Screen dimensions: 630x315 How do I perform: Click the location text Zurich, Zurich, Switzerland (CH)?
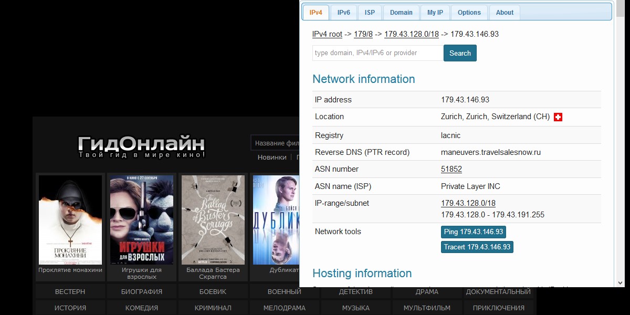point(496,117)
